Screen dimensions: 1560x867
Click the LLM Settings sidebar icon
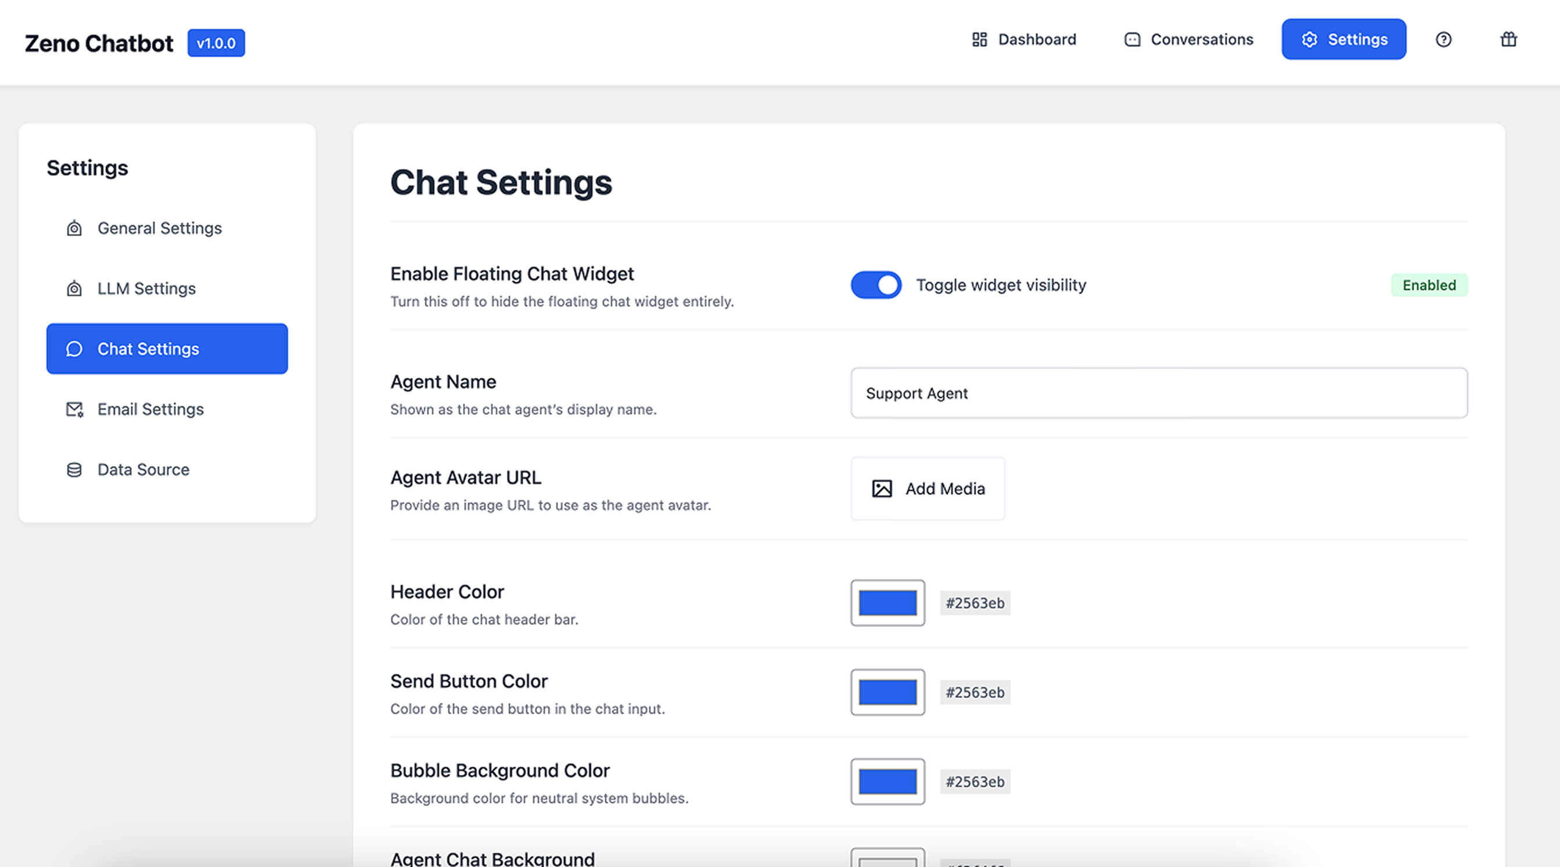74,288
